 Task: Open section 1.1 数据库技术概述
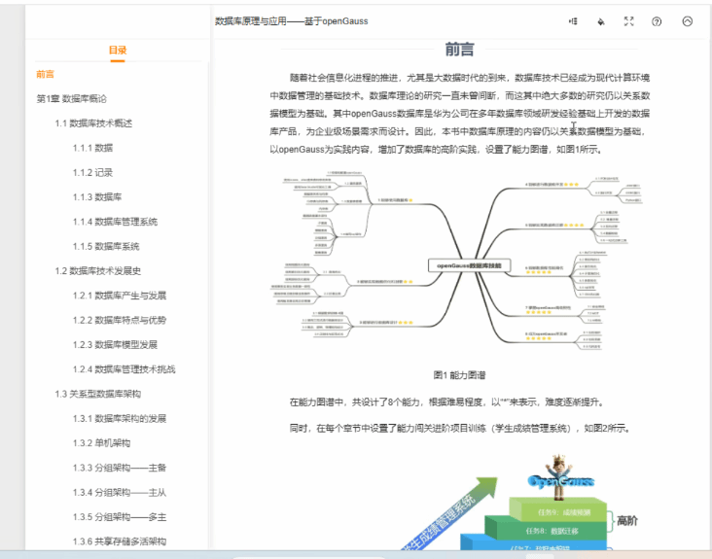pos(93,123)
